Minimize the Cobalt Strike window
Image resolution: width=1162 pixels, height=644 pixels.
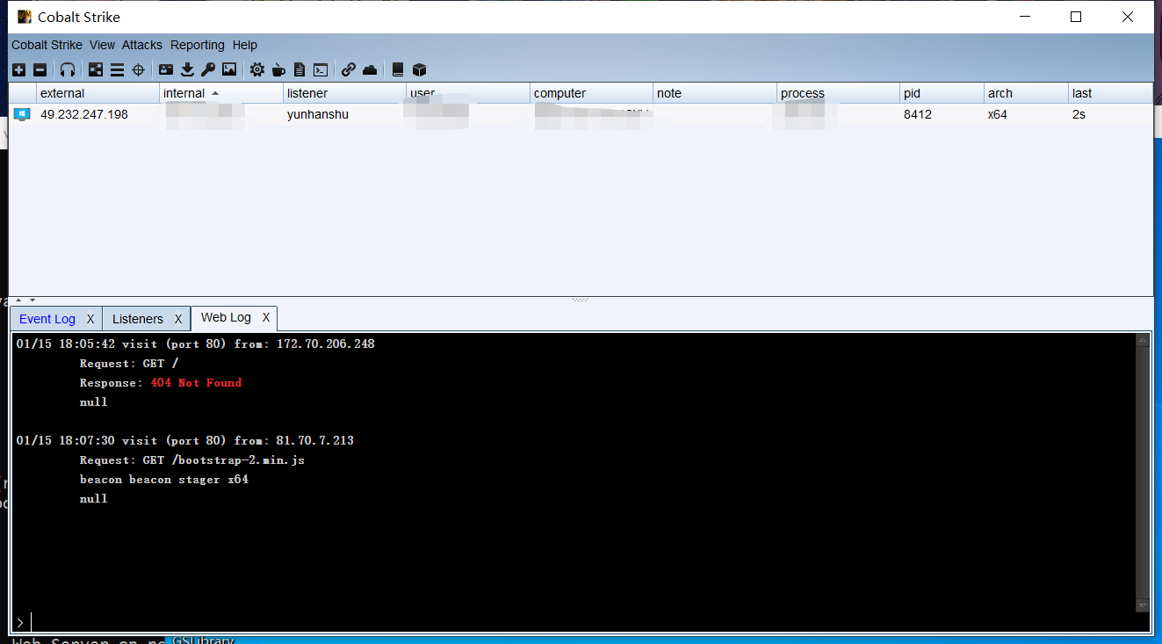1024,17
